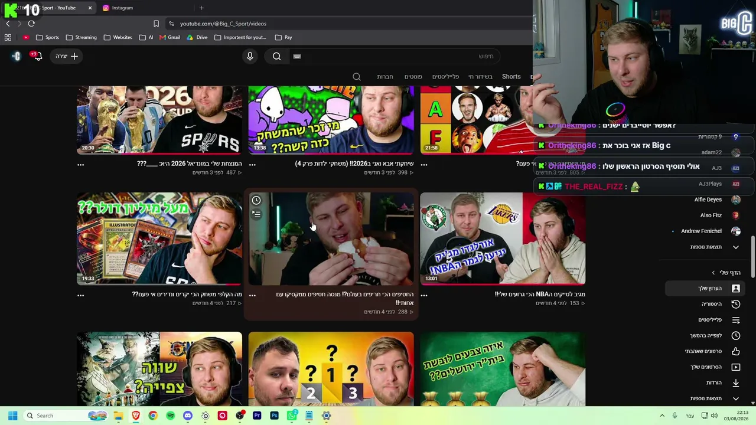Open the browser apps grid in the bookmarks bar
The width and height of the screenshot is (756, 425).
tap(8, 37)
